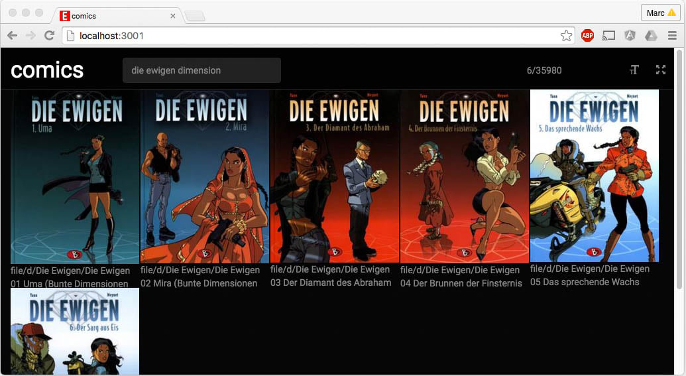Close the comics tab
The width and height of the screenshot is (686, 376).
173,16
